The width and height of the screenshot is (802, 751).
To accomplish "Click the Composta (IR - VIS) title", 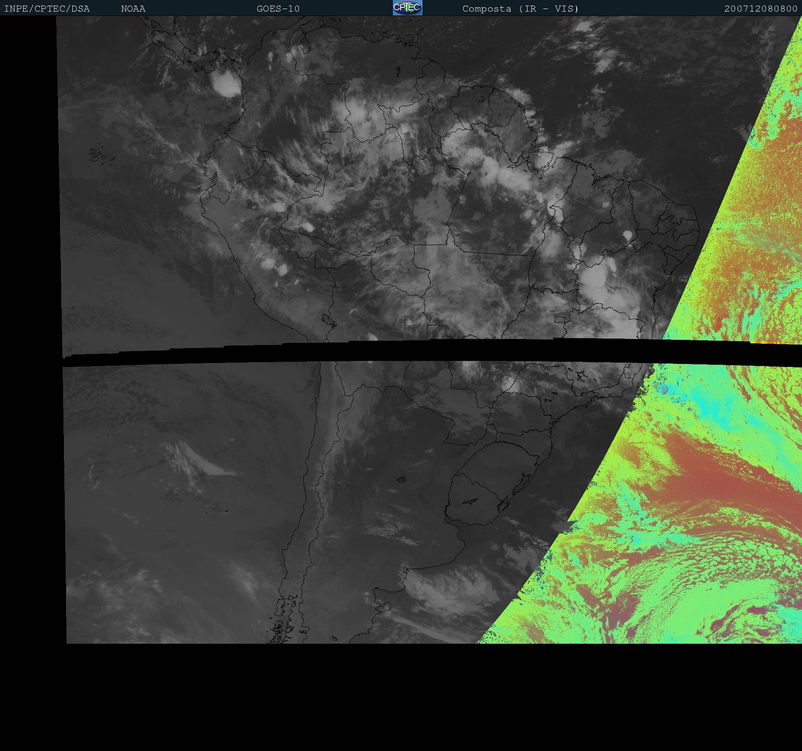I will [521, 9].
